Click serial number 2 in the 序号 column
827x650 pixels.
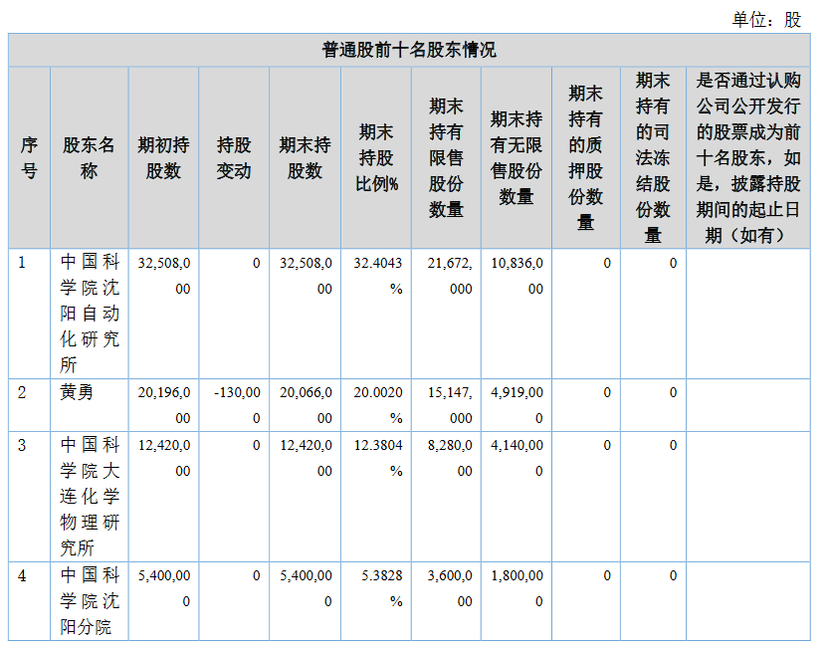(x=22, y=392)
